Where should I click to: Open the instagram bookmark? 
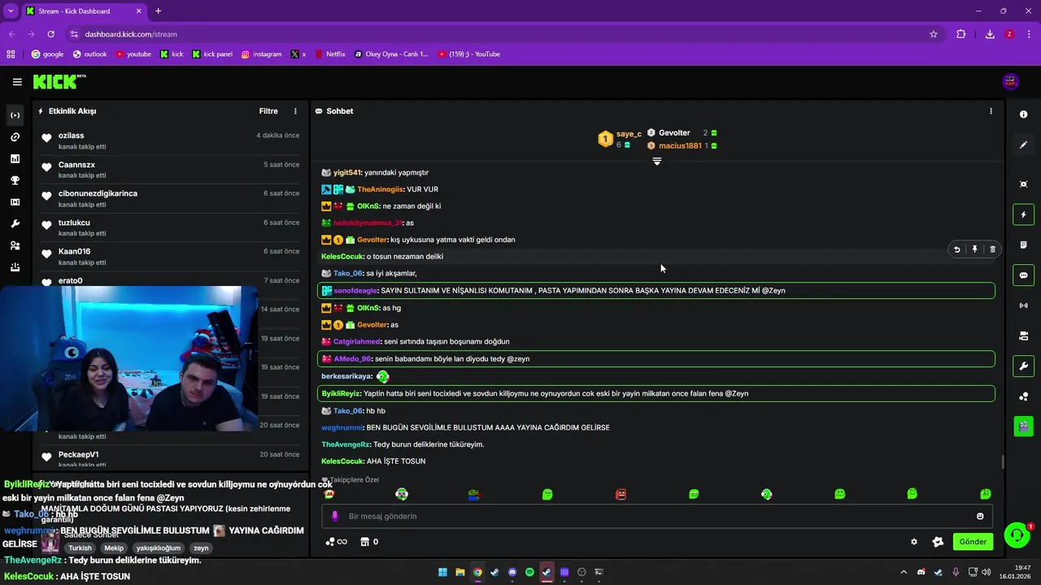(261, 54)
